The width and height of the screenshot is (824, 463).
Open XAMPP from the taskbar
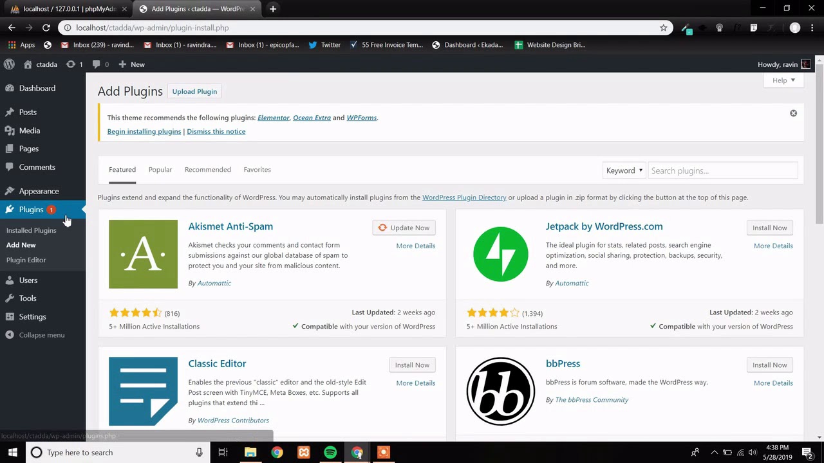[x=304, y=452]
